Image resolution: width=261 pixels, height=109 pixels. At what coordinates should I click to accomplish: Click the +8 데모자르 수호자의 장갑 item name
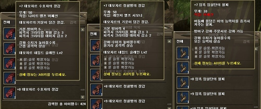tap(38, 90)
